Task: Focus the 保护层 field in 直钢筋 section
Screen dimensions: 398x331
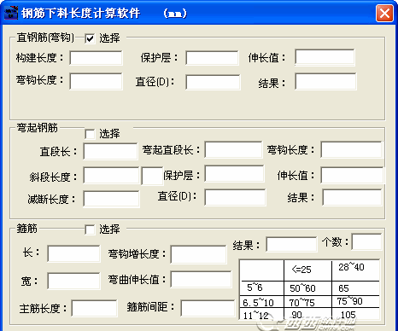Action: (x=212, y=58)
